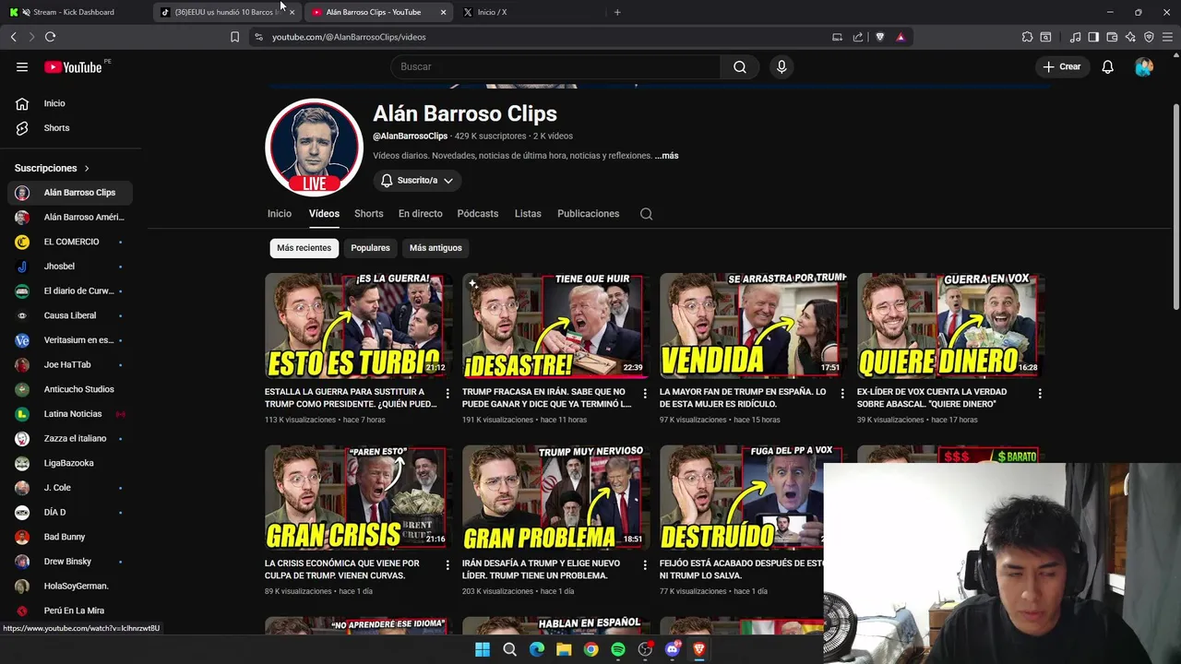Open Suscrito/a notification dropdown
The width and height of the screenshot is (1181, 664).
(417, 181)
